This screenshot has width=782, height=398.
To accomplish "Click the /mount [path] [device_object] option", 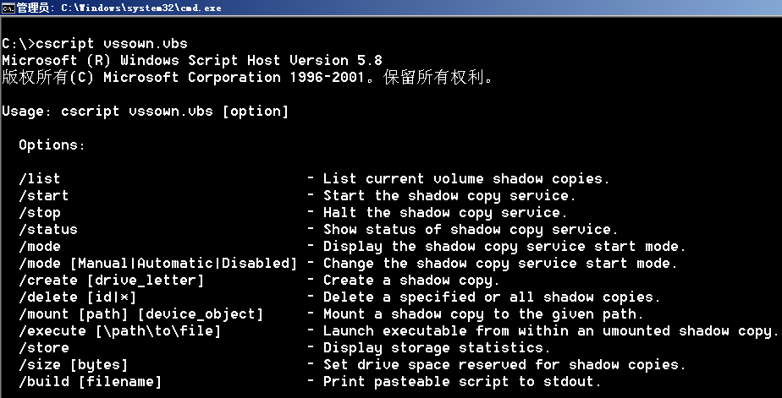I will (x=140, y=313).
